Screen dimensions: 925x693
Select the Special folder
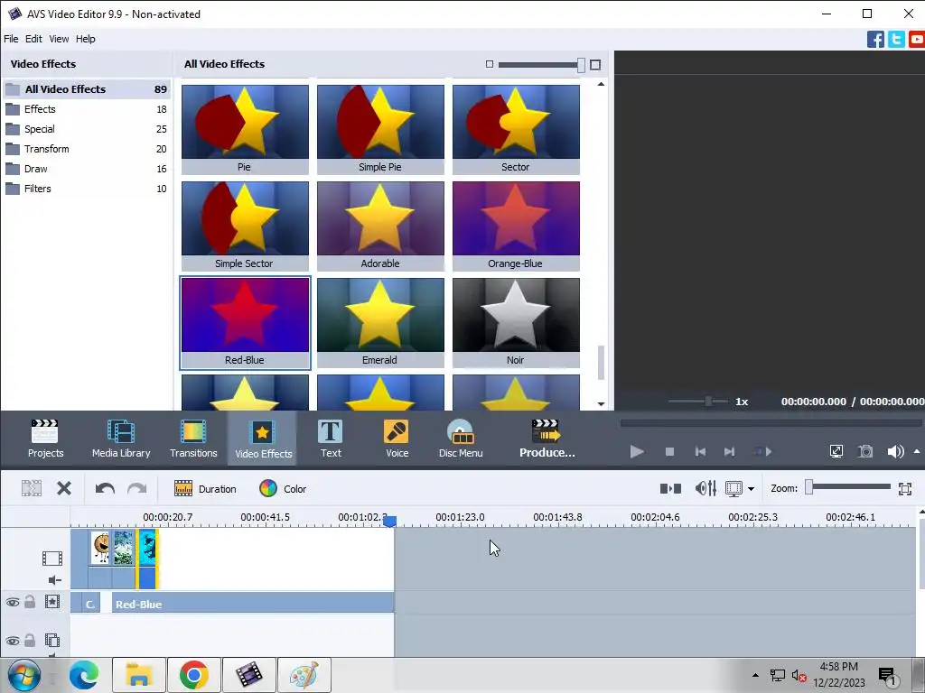click(x=87, y=129)
